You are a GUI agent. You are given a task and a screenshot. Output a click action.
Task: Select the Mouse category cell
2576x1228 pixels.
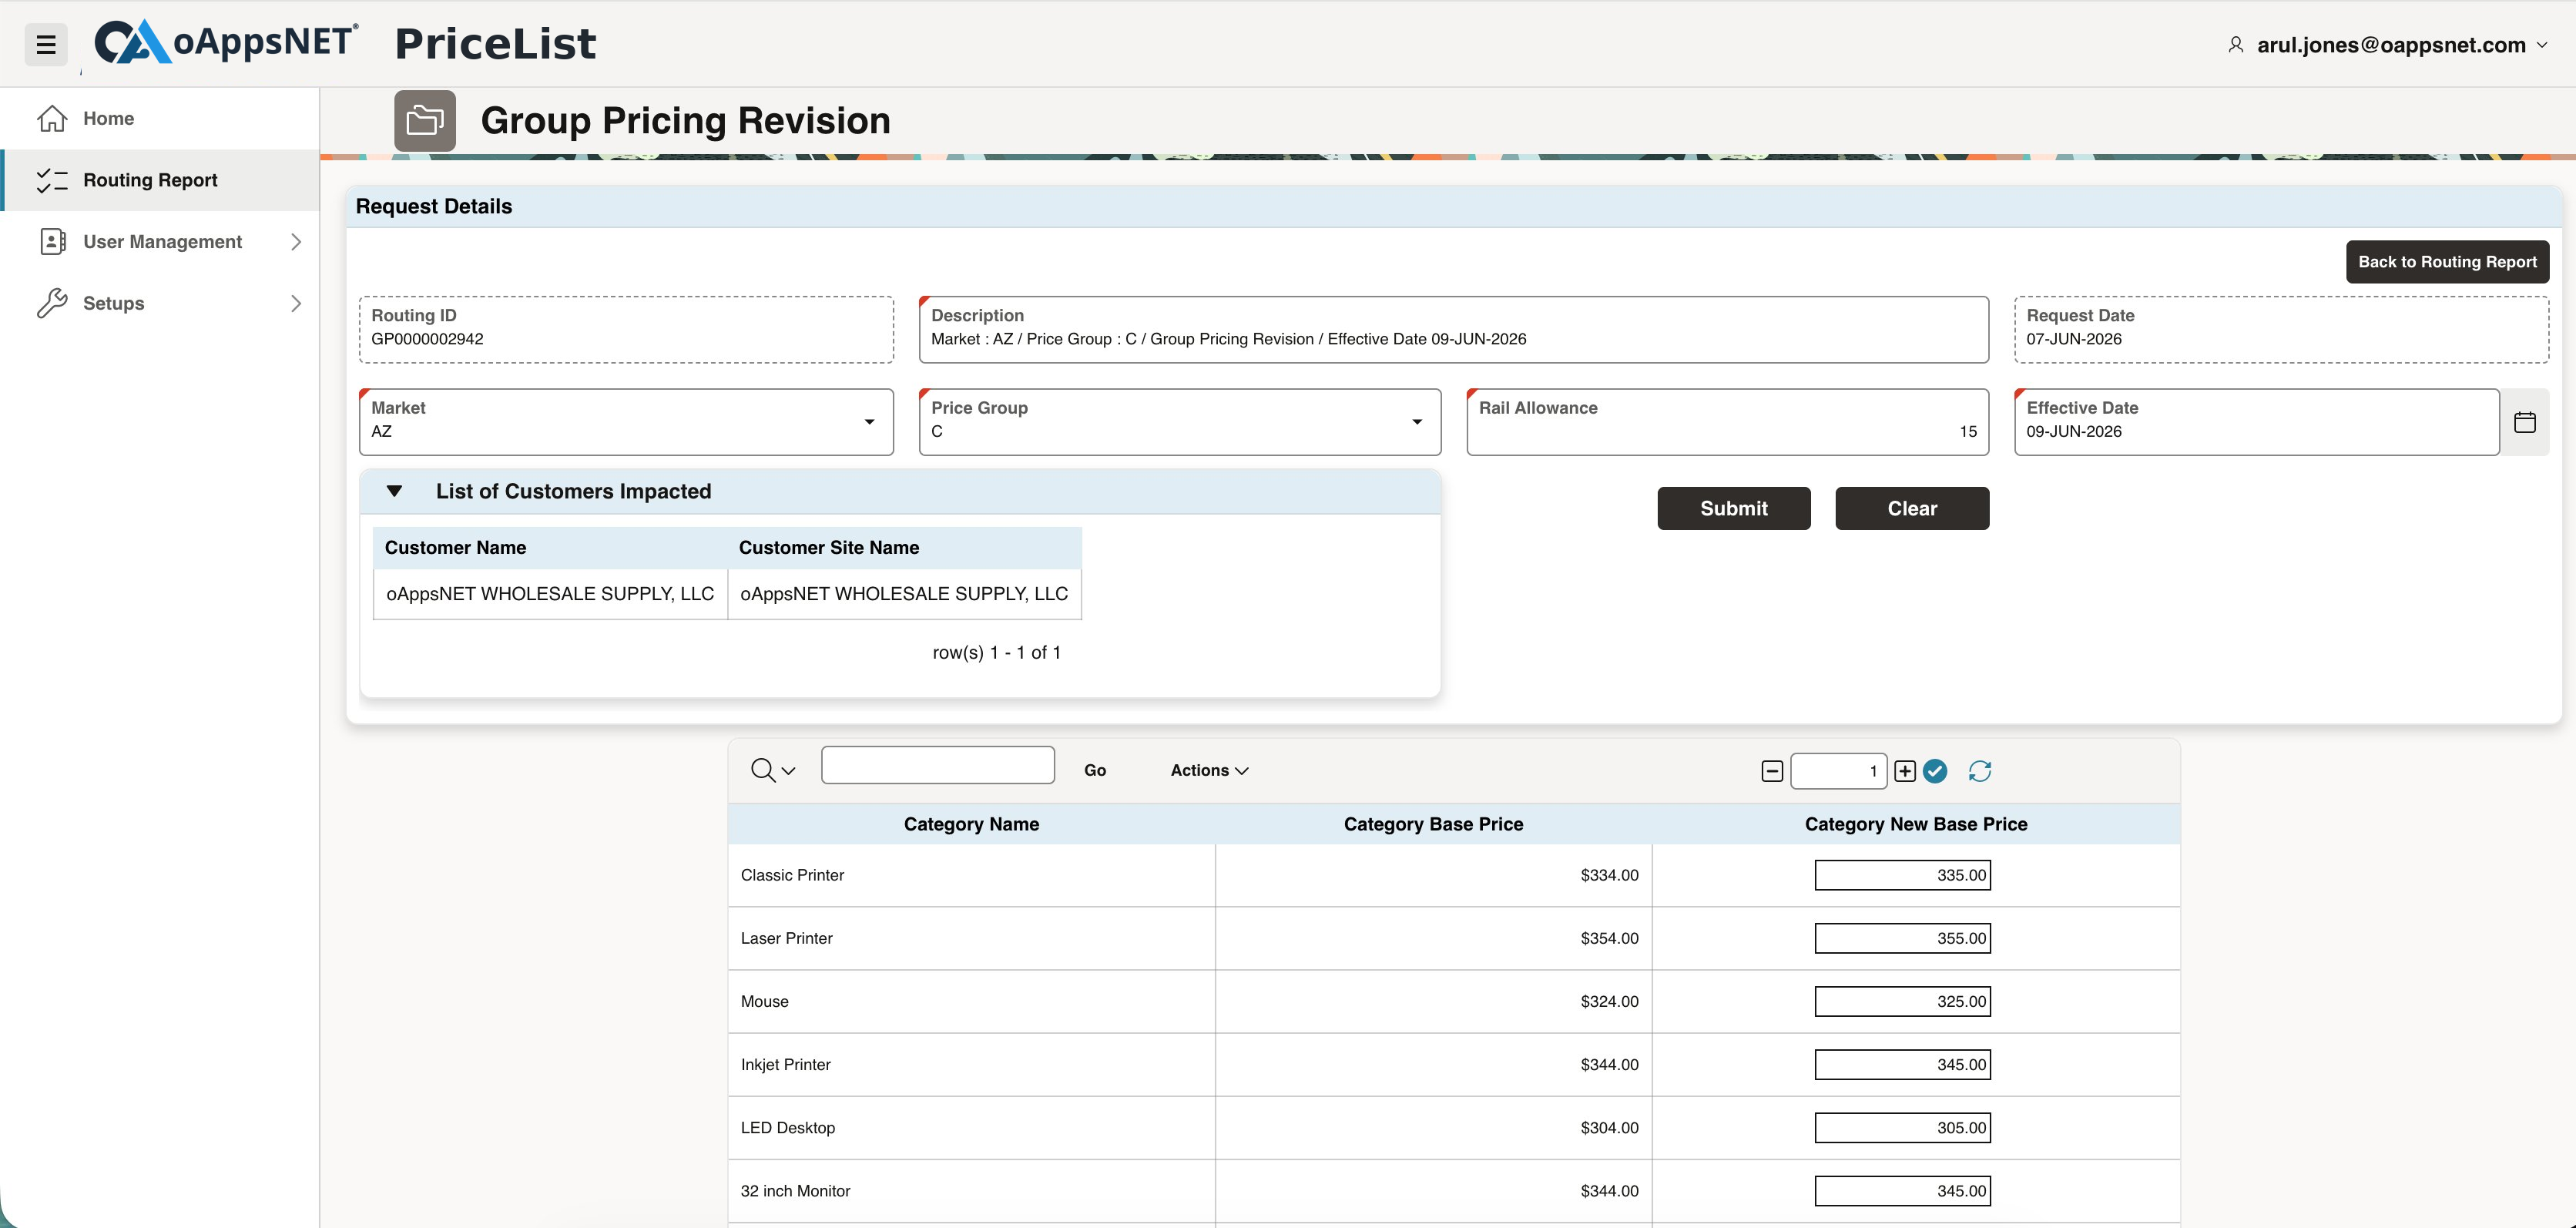pyautogui.click(x=971, y=1001)
